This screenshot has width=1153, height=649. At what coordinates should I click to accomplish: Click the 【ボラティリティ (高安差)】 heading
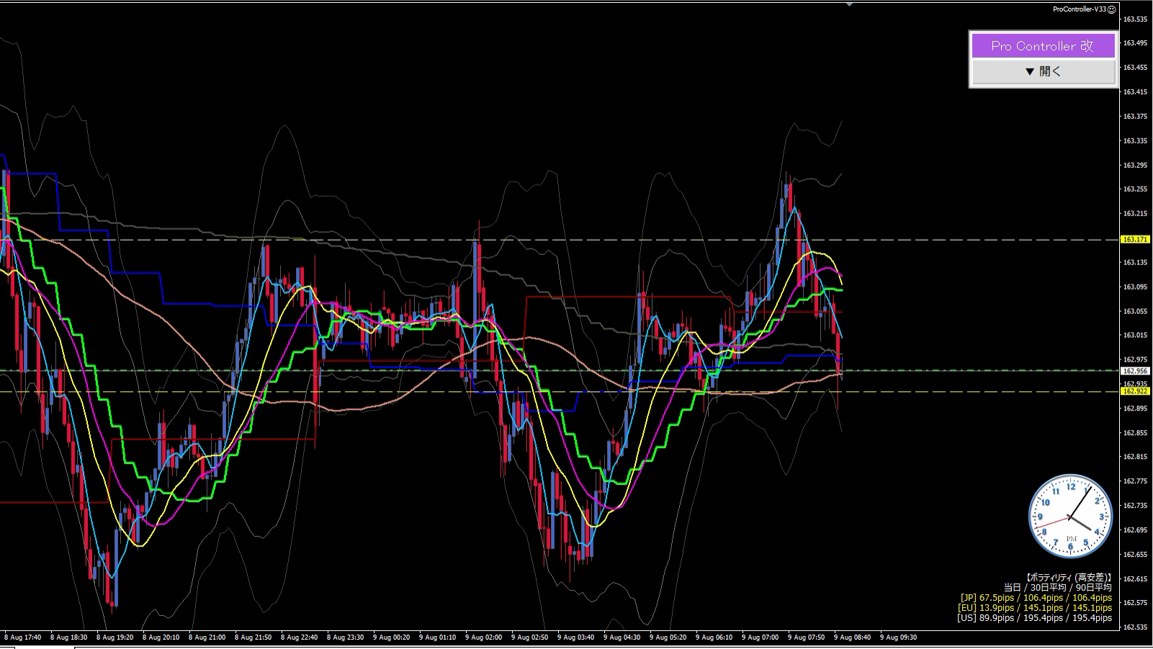[x=1067, y=578]
